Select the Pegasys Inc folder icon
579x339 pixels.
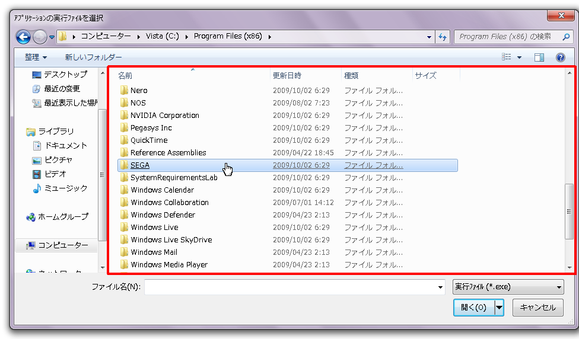tap(124, 127)
